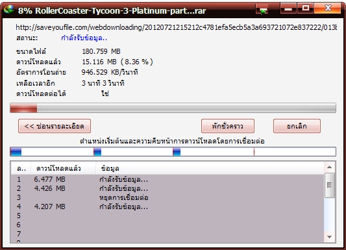Screen dimensions: 346x250
Task: Select connection row 6
Action: point(167,225)
